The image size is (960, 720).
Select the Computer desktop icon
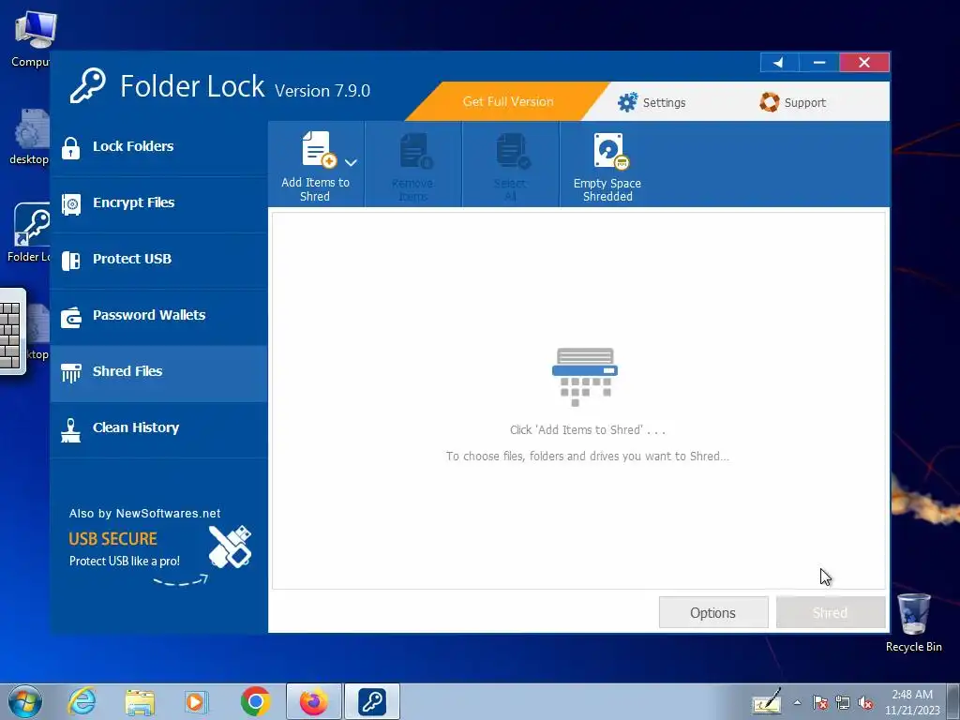pos(32,37)
